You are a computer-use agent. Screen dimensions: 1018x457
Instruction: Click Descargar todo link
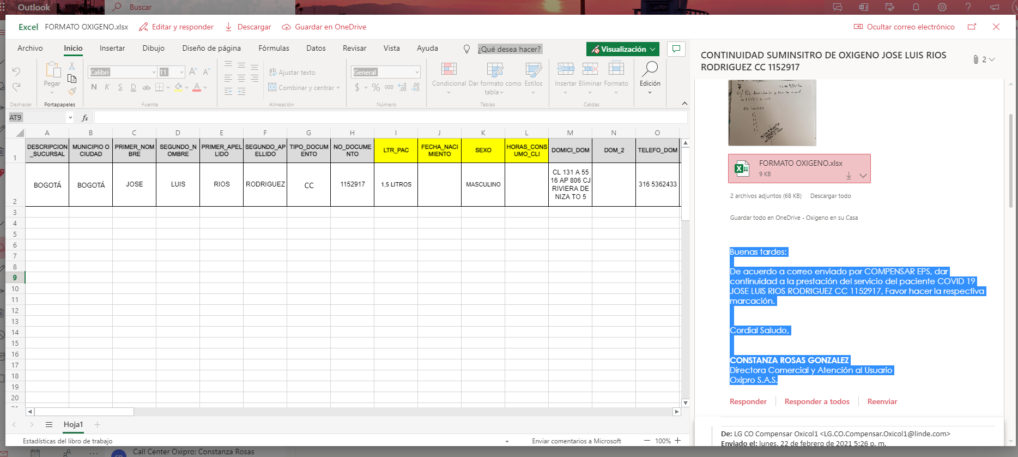pyautogui.click(x=831, y=196)
